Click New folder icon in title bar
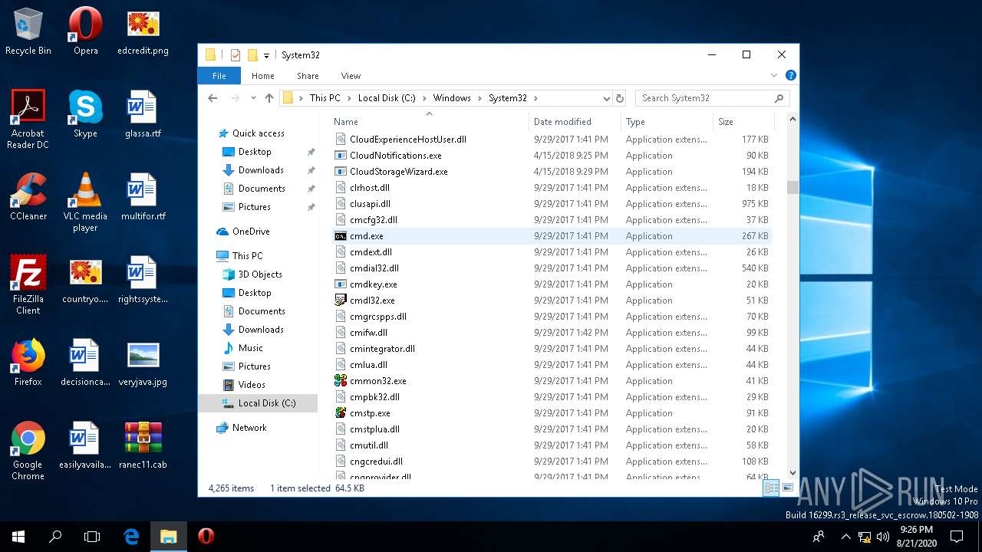The height and width of the screenshot is (552, 982). 252,55
